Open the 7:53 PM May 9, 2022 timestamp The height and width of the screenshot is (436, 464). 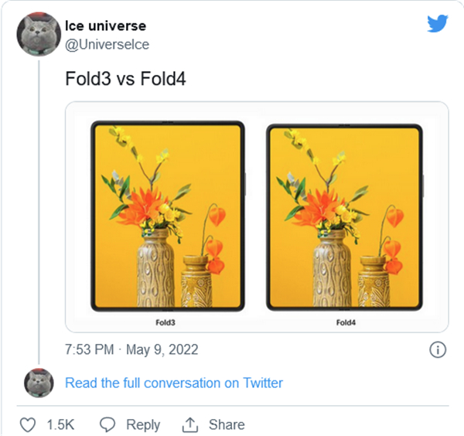click(131, 349)
